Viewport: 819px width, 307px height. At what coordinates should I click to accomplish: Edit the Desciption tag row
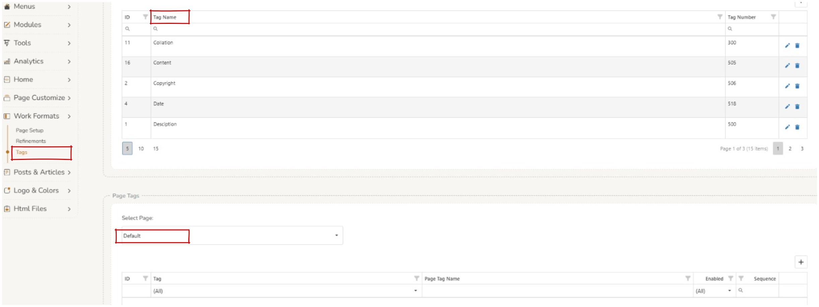click(787, 127)
